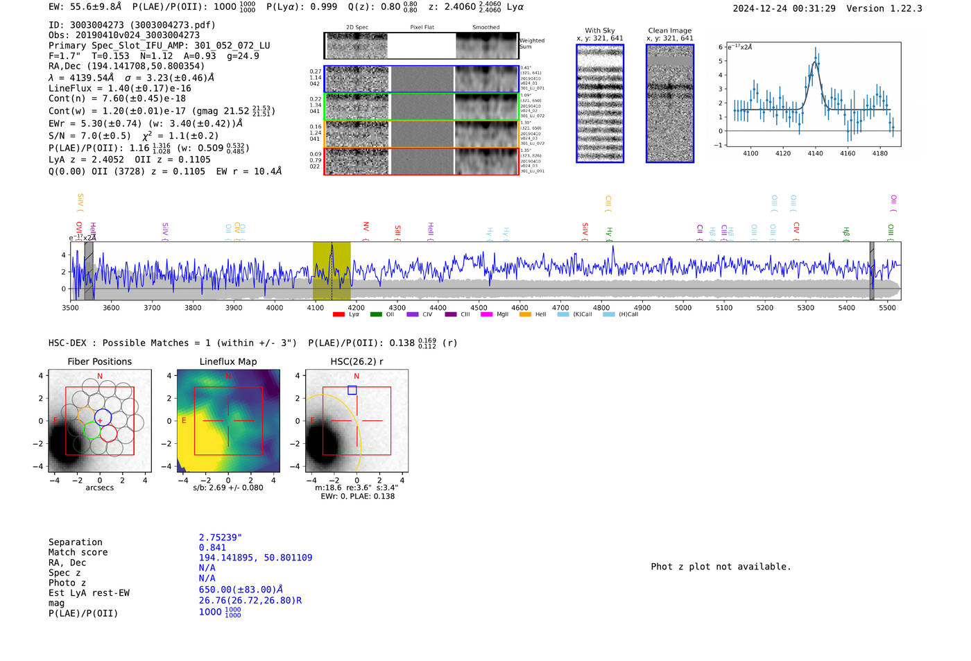The image size is (971, 661).
Task: Click the small blue square in HSC image
Action: (x=352, y=390)
